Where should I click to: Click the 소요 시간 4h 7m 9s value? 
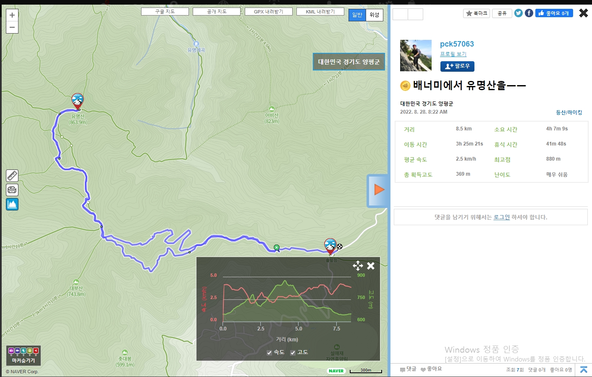pyautogui.click(x=557, y=129)
